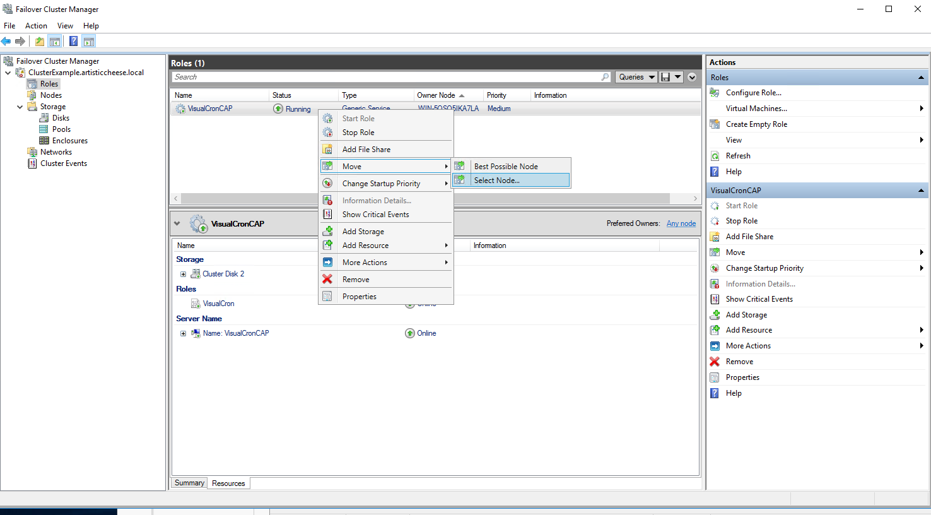Click the VisualCronCAP role gear icon in list
This screenshot has width=931, height=515.
coord(180,109)
